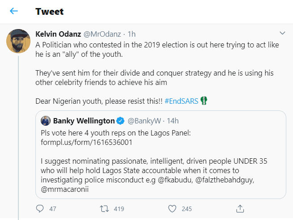Click Banky Wellington's verified badge

(120, 121)
